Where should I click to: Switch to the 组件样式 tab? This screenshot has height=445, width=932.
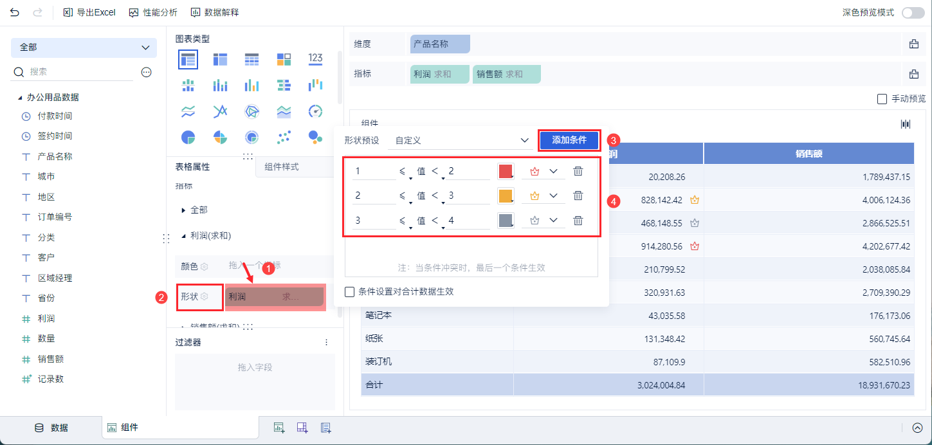click(x=282, y=167)
